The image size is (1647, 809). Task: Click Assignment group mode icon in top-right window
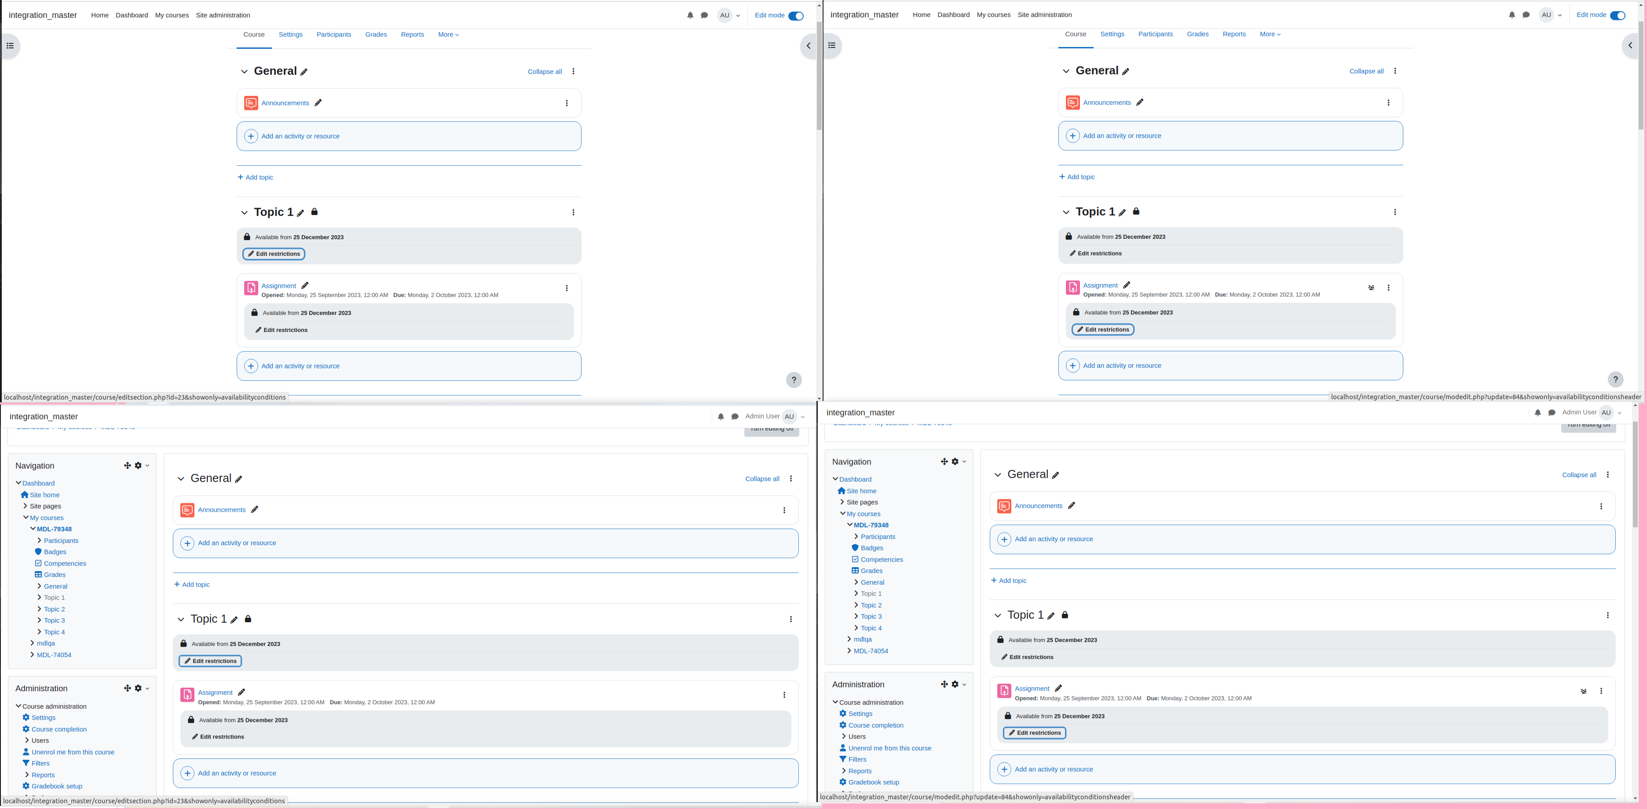pyautogui.click(x=1372, y=288)
